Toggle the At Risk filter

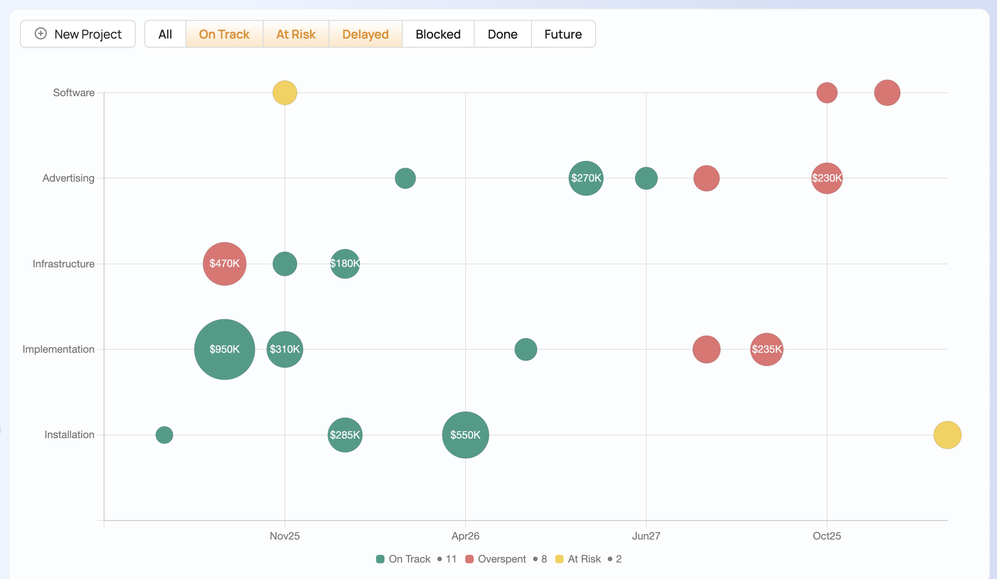(x=296, y=34)
